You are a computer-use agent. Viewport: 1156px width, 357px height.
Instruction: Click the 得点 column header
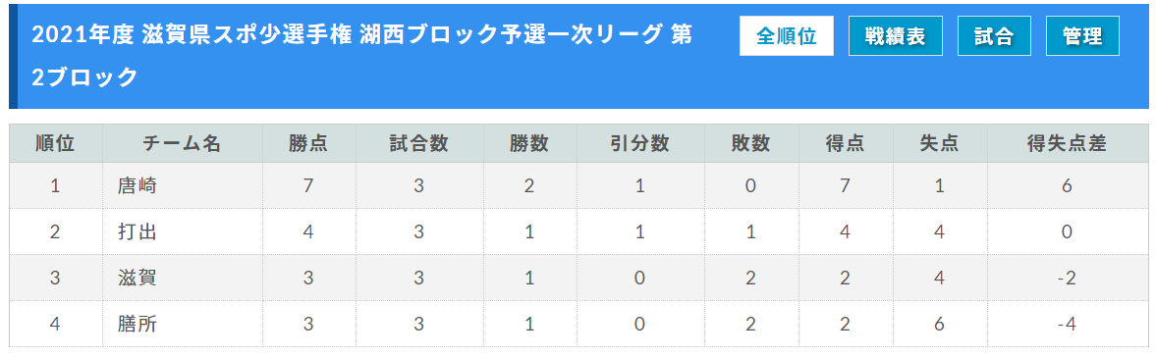[846, 143]
